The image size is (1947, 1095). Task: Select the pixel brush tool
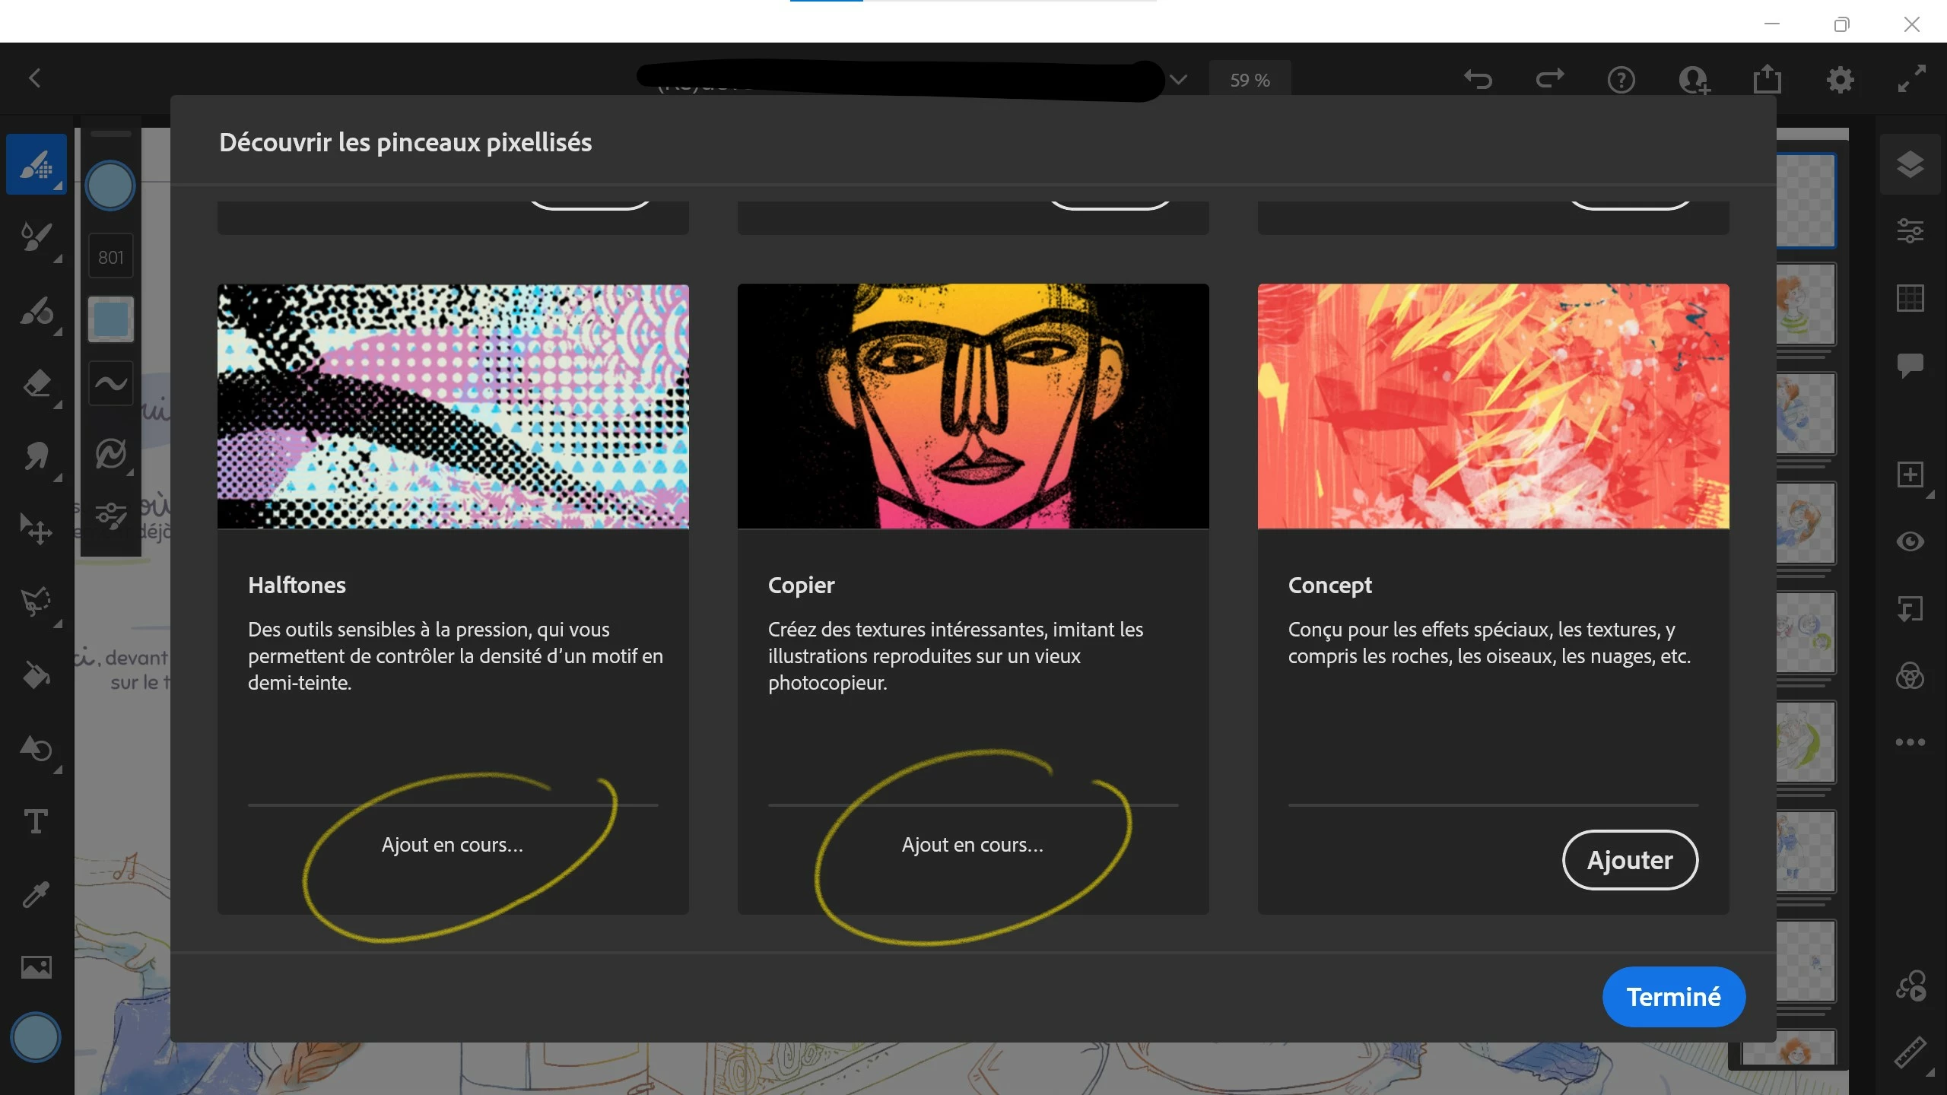[x=36, y=164]
